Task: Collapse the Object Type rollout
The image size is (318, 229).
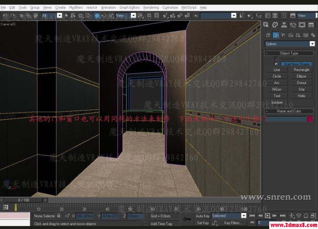Action: [x=267, y=53]
